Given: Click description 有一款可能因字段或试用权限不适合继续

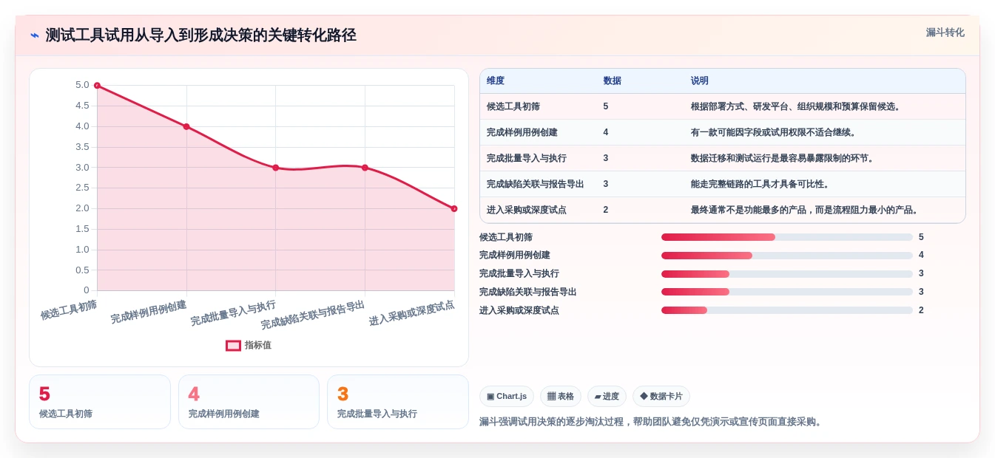Looking at the screenshot, I should coord(774,132).
